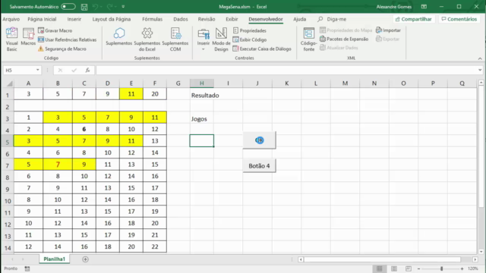This screenshot has width=486, height=273.
Task: Click the vertical scrollbar down arrow
Action: click(x=481, y=252)
